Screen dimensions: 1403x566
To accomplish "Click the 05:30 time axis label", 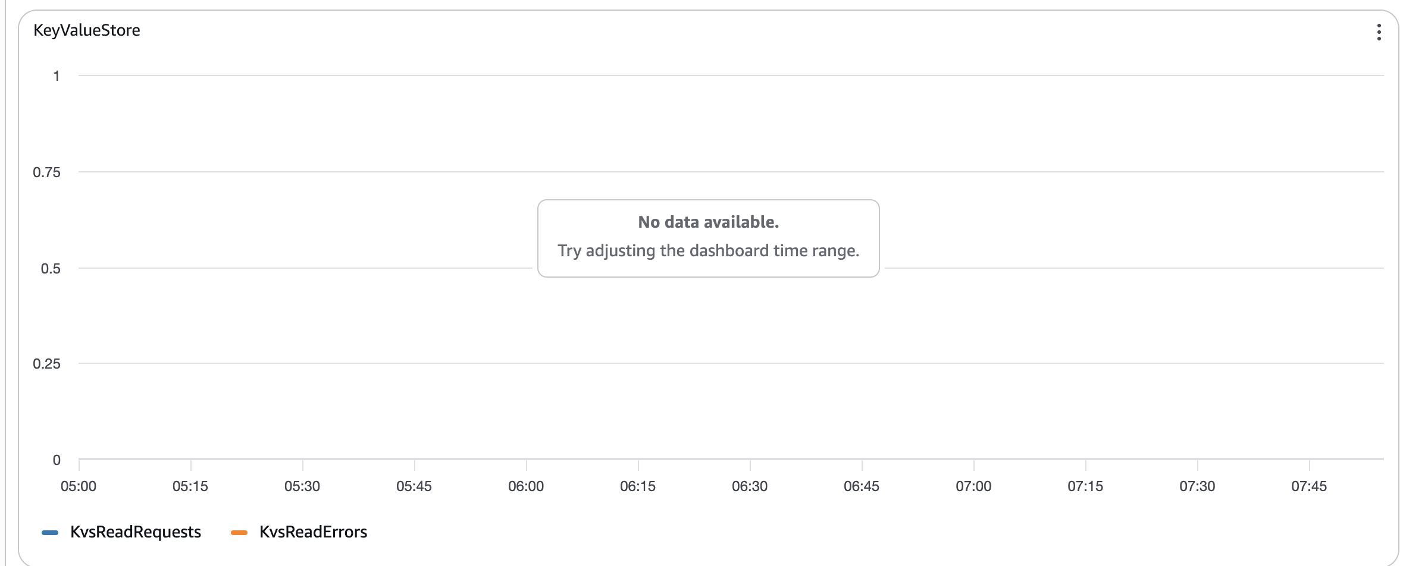I will 302,486.
